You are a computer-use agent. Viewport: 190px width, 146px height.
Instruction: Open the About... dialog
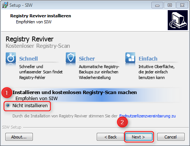click(x=19, y=137)
